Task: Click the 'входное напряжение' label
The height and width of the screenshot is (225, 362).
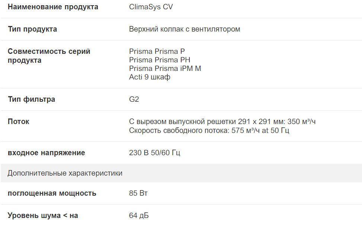Action: coord(46,153)
